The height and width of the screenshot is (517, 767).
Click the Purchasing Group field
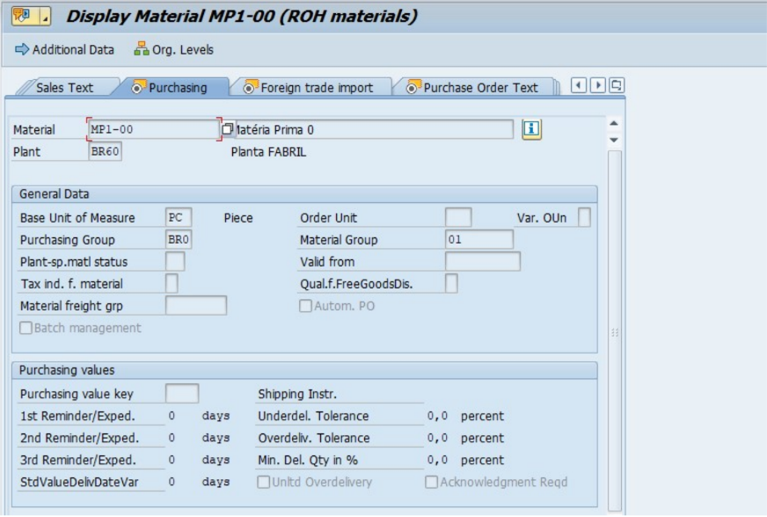tap(179, 240)
